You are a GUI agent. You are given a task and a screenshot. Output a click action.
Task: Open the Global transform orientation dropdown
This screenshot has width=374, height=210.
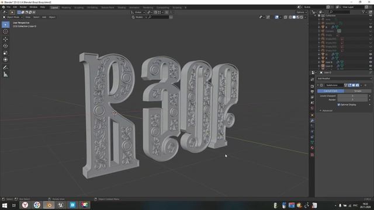pyautogui.click(x=138, y=12)
